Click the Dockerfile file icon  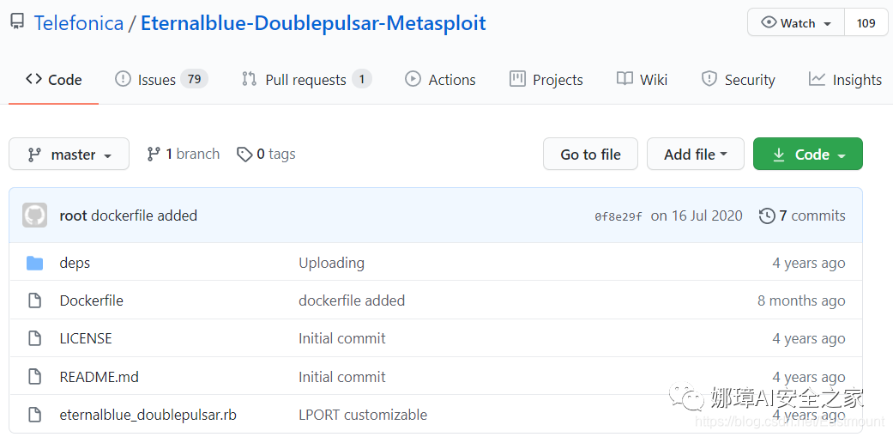point(34,300)
